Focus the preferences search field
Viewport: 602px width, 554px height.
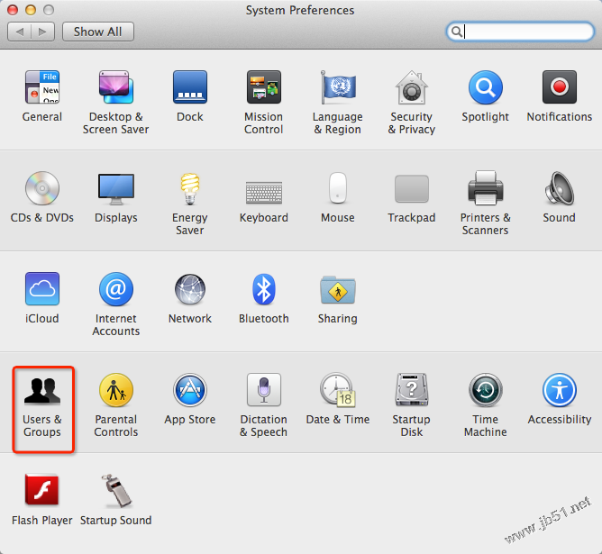(520, 32)
